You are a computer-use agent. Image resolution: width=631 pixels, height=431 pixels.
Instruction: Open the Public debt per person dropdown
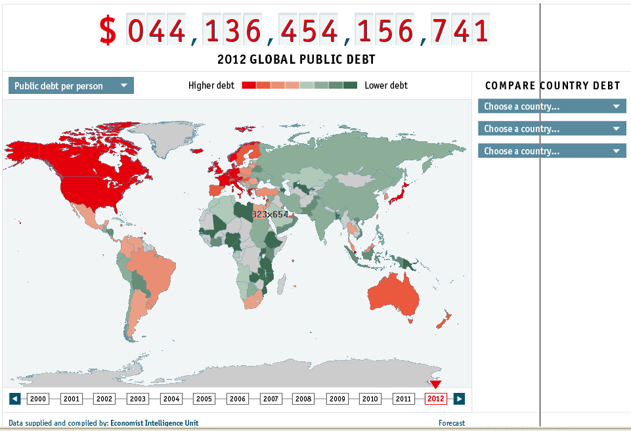71,85
